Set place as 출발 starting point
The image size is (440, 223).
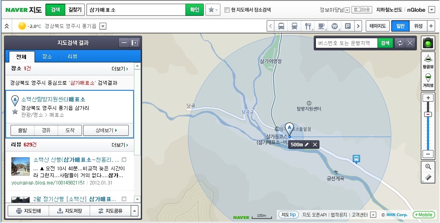[x=22, y=130]
